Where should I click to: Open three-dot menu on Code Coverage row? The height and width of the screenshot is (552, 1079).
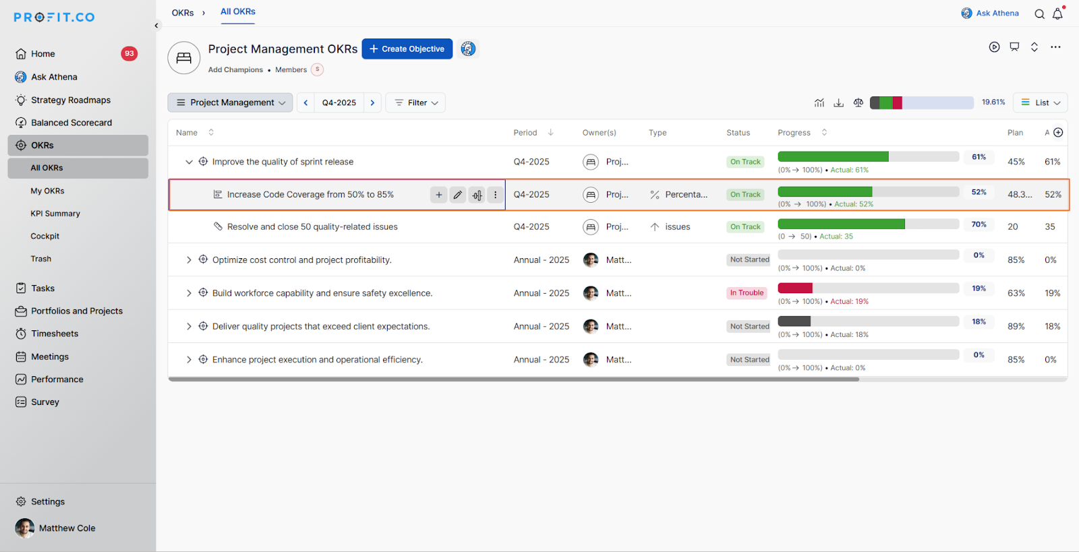[495, 195]
